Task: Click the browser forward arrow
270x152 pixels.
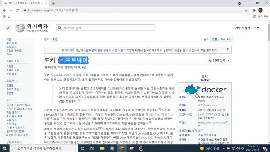Action: click(x=11, y=10)
